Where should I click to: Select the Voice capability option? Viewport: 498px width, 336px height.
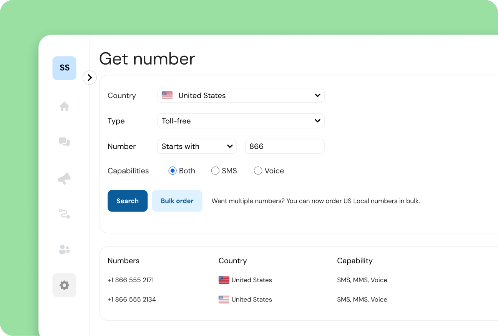click(x=258, y=170)
